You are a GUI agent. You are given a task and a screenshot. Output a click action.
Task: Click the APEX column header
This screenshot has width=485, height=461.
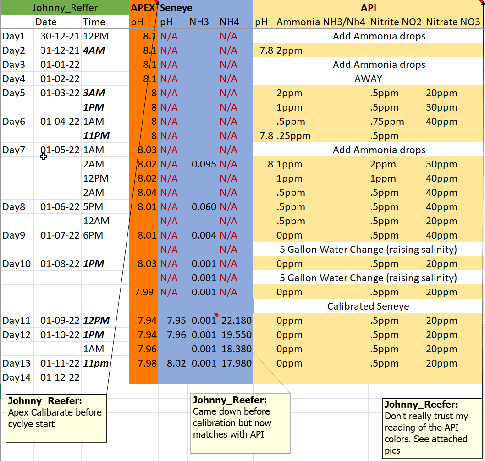[143, 8]
